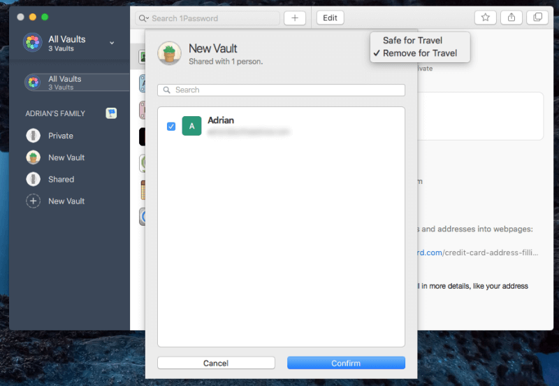Select the All Vaults row in sidebar
The image size is (559, 386).
tap(77, 83)
